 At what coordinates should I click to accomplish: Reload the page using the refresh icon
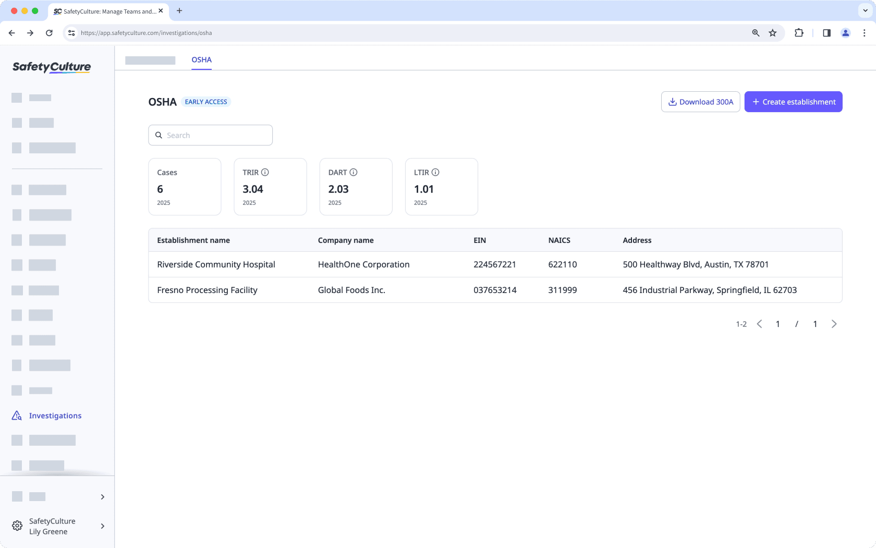[x=49, y=33]
